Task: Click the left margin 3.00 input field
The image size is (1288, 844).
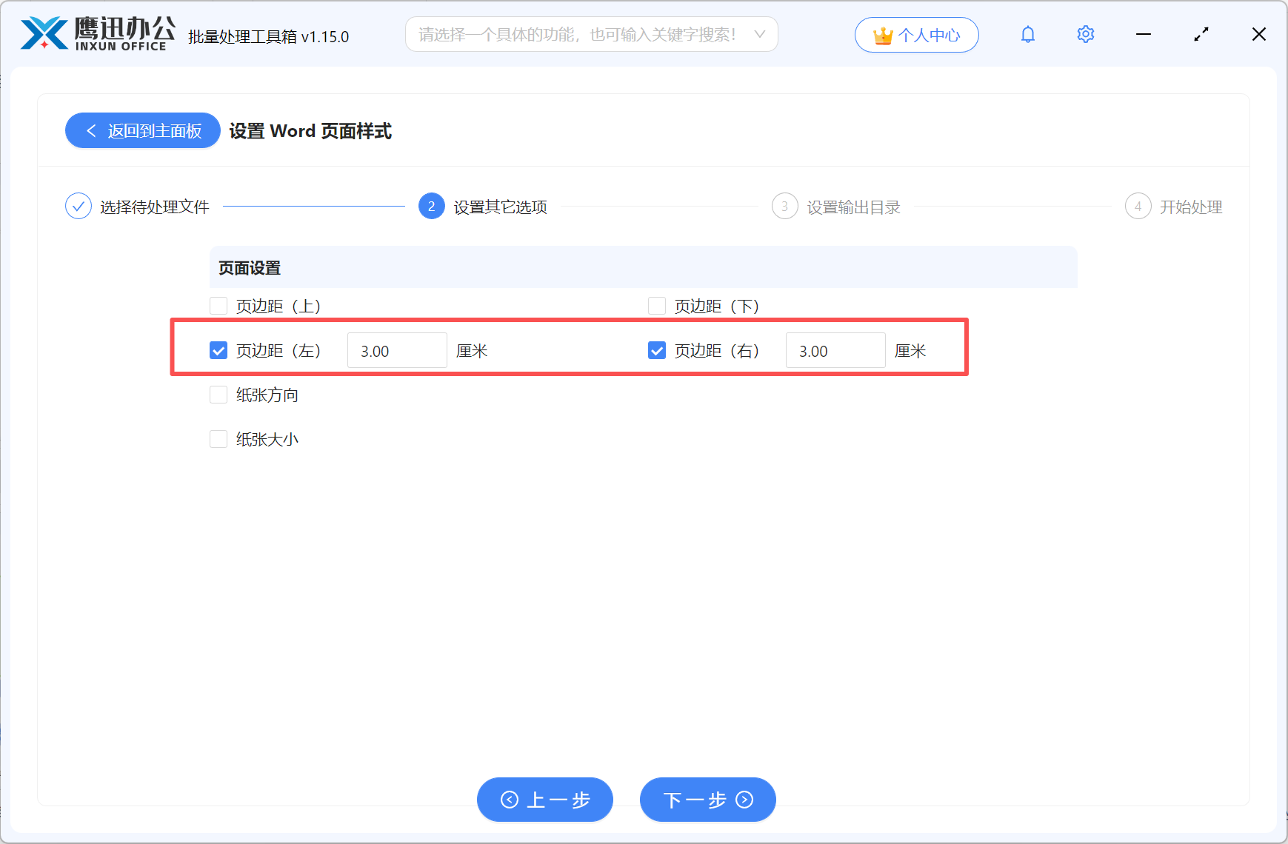Action: tap(397, 350)
